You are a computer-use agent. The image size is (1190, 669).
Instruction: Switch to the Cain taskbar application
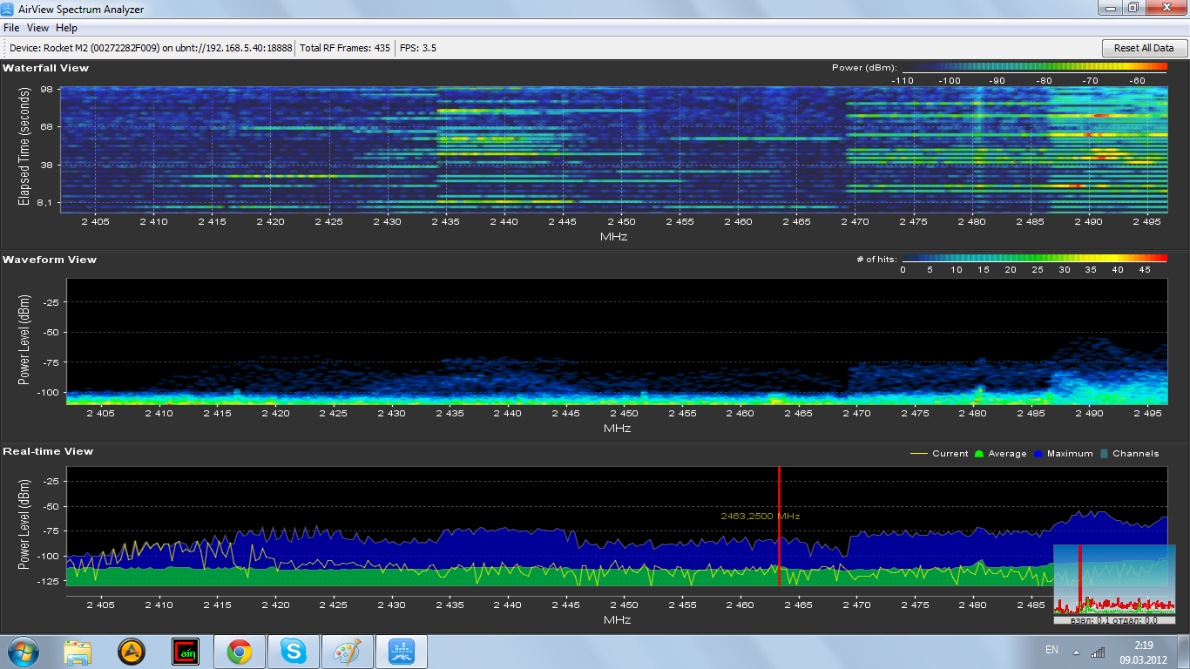point(186,652)
